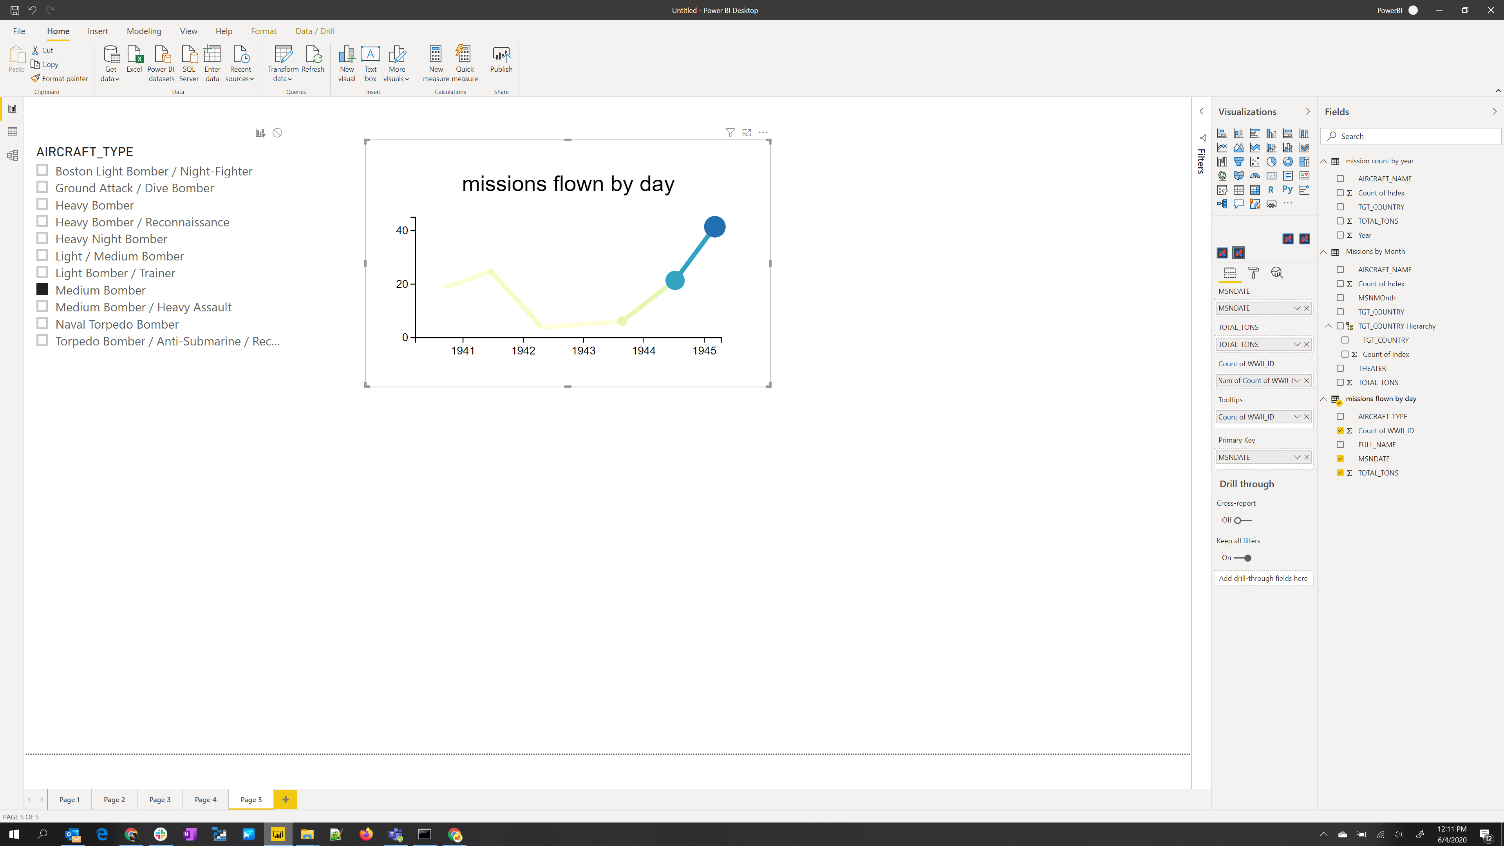Select the gauge visualization icon
Image resolution: width=1504 pixels, height=846 pixels.
[x=1255, y=176]
